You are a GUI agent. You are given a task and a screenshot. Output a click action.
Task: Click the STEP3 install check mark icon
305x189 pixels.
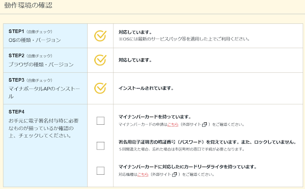tap(101, 88)
